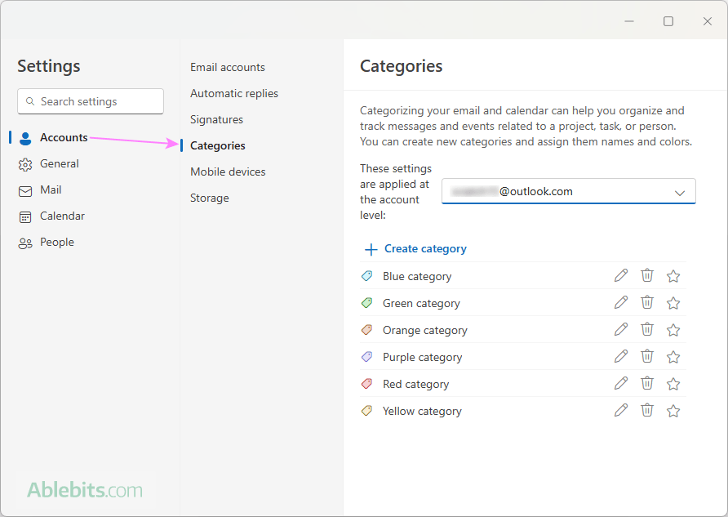Select Accounts settings section
This screenshot has height=517, width=728.
[x=64, y=137]
